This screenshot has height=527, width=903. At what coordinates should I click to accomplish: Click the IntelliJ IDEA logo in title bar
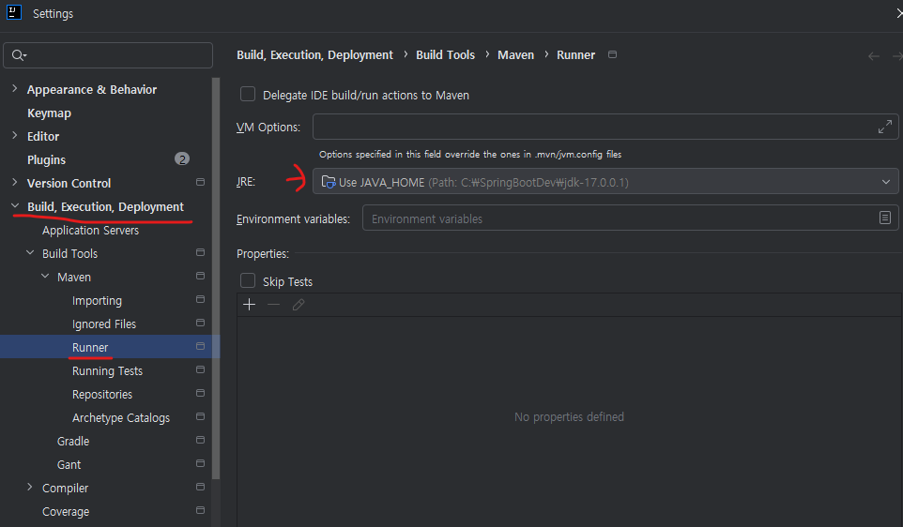click(x=14, y=12)
